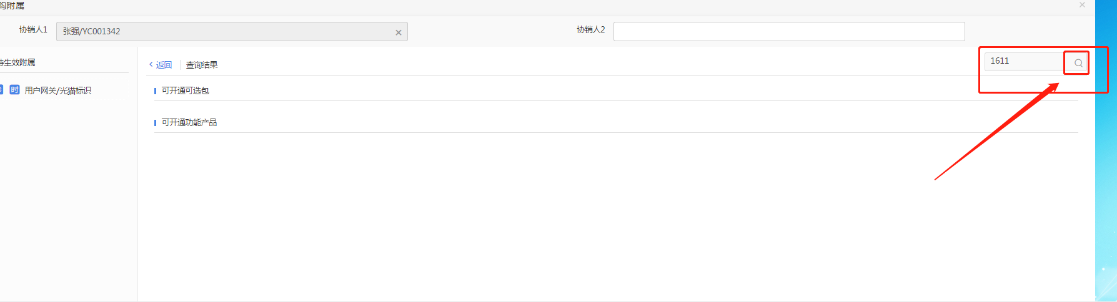The image size is (1117, 302).
Task: Click the magnifier search icon beside 1611
Action: [1078, 63]
